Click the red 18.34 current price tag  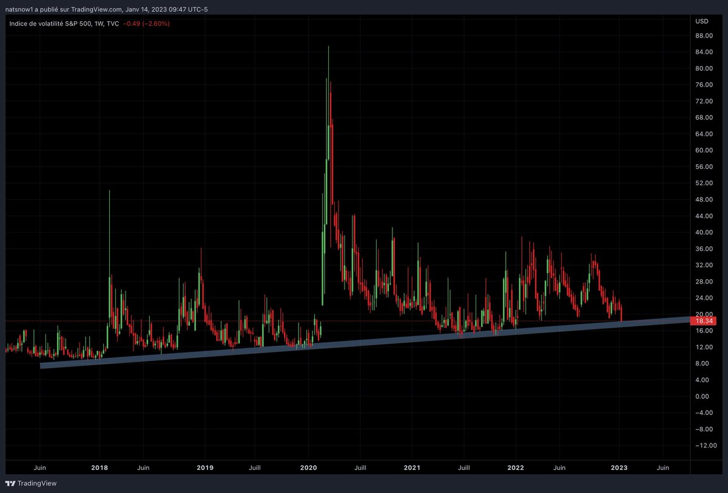point(703,320)
